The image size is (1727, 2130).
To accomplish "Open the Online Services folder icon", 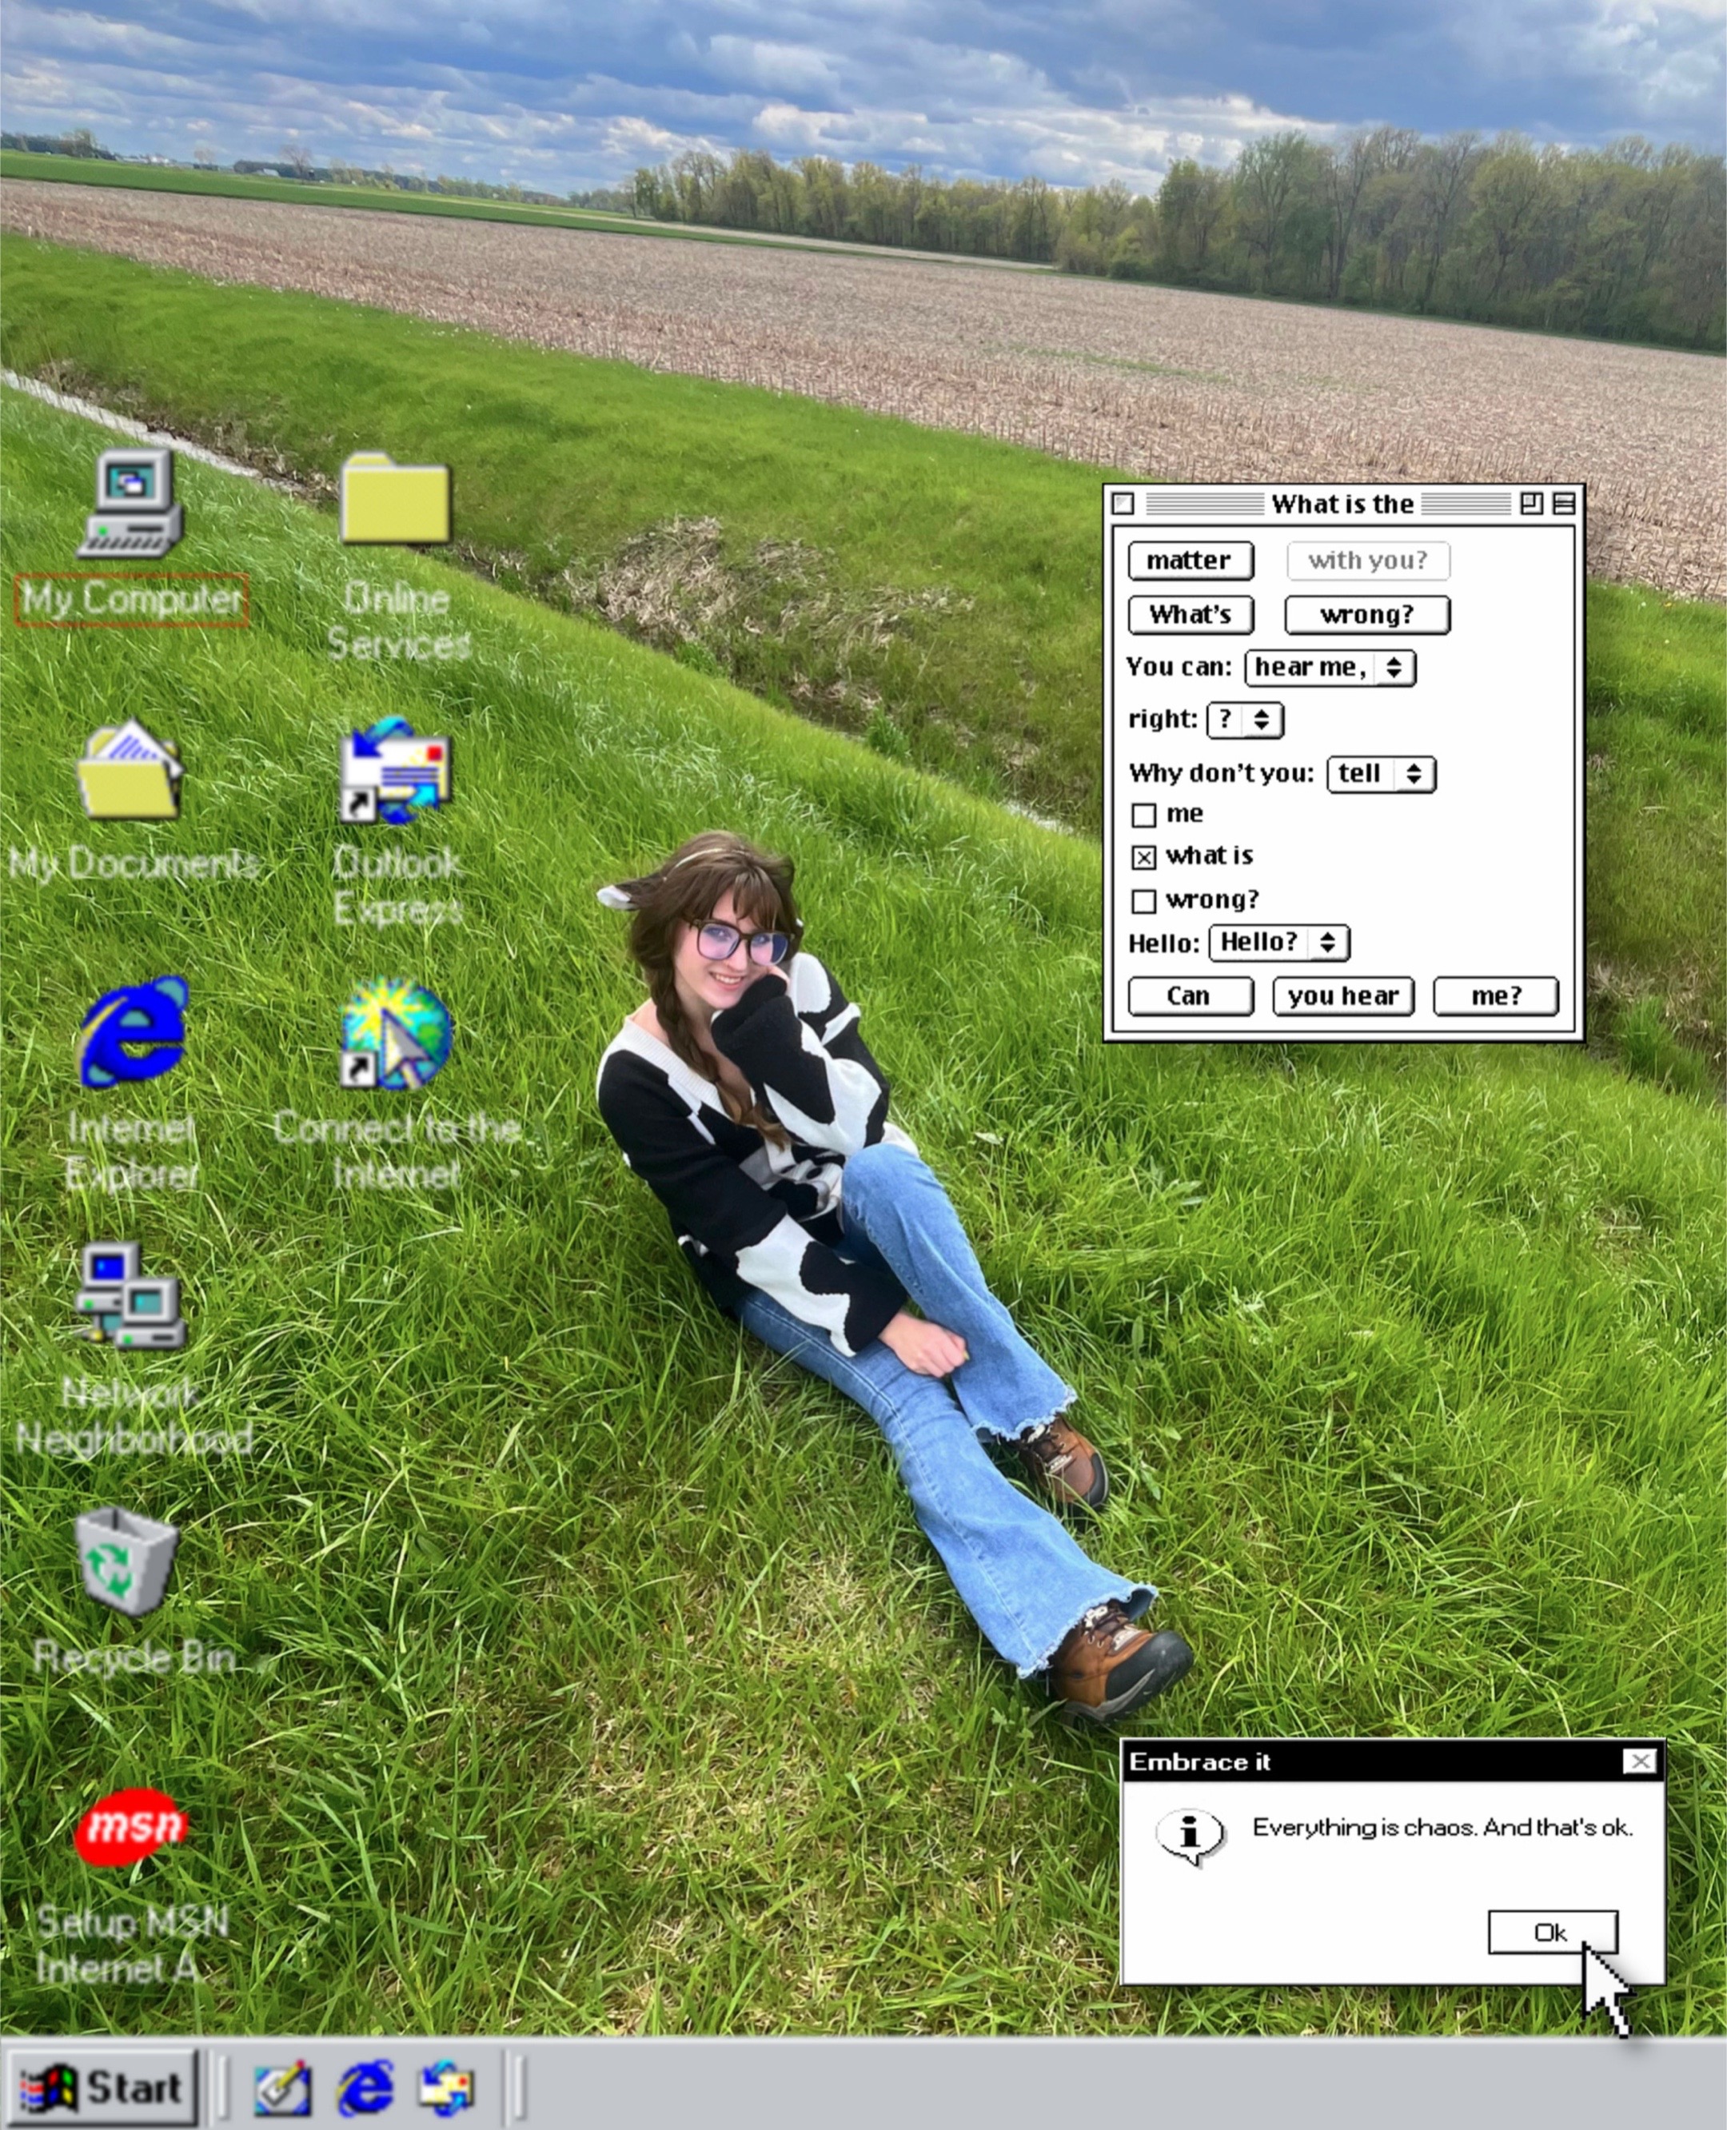I will tap(395, 500).
